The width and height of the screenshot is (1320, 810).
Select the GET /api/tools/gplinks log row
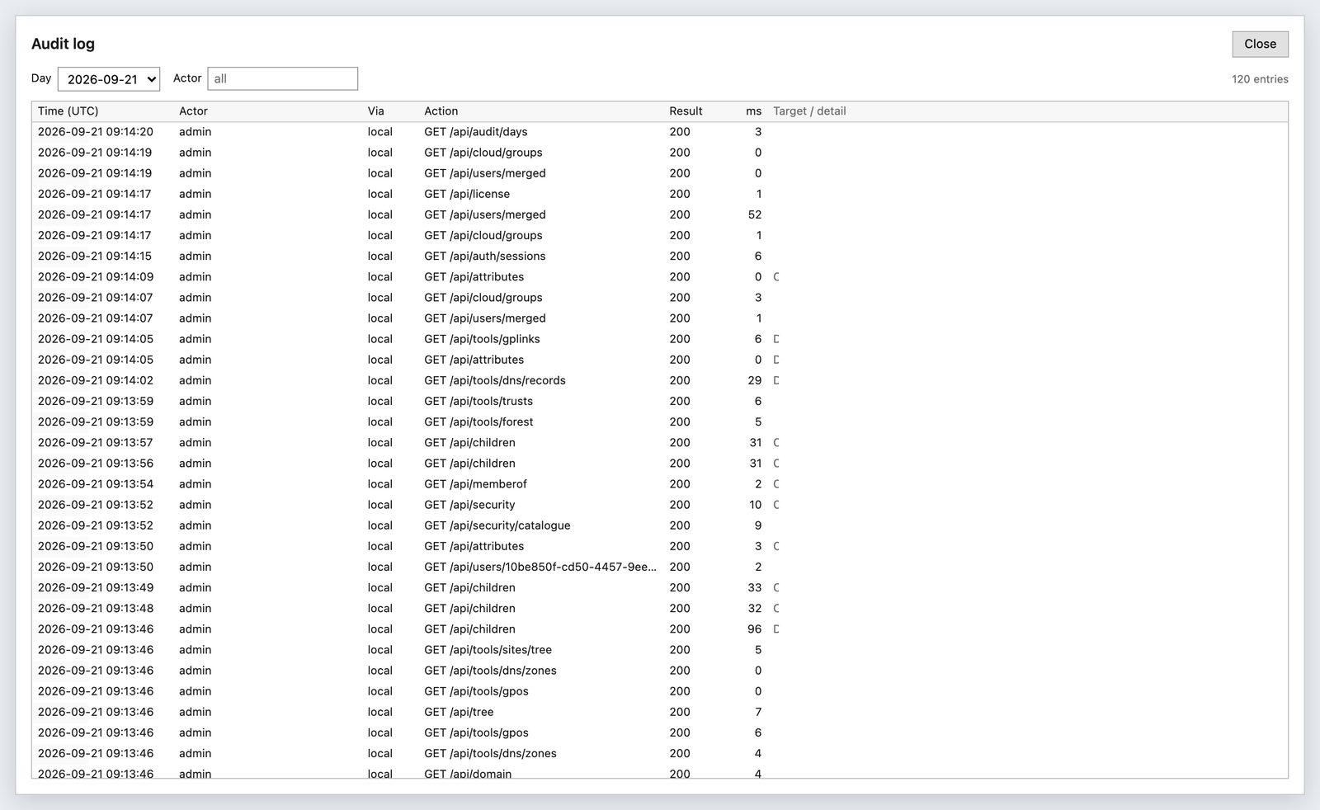660,339
